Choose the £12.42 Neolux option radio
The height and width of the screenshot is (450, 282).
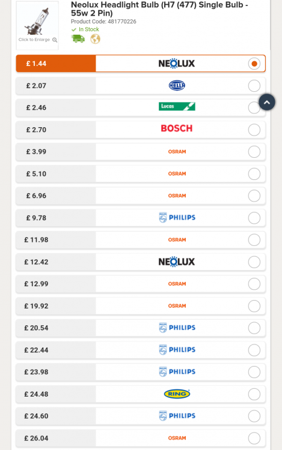[254, 262]
